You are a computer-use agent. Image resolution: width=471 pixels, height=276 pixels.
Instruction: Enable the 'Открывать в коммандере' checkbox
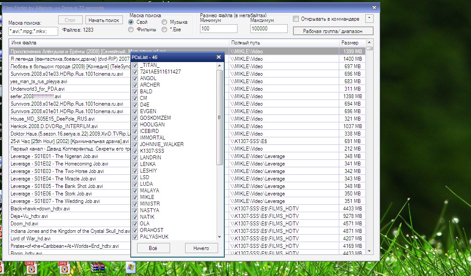tap(296, 19)
